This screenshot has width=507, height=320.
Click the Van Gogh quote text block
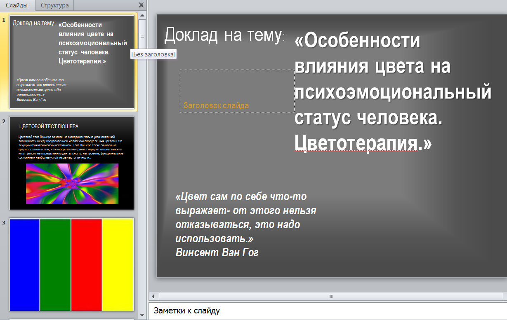click(246, 224)
